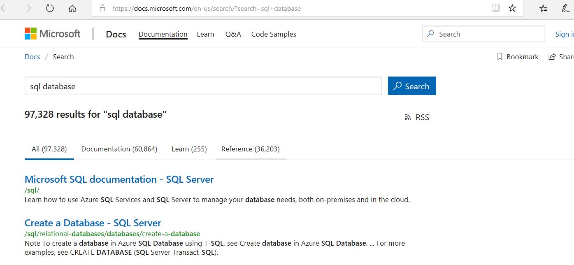Open reading view book icon
This screenshot has width=574, height=265.
click(x=496, y=8)
